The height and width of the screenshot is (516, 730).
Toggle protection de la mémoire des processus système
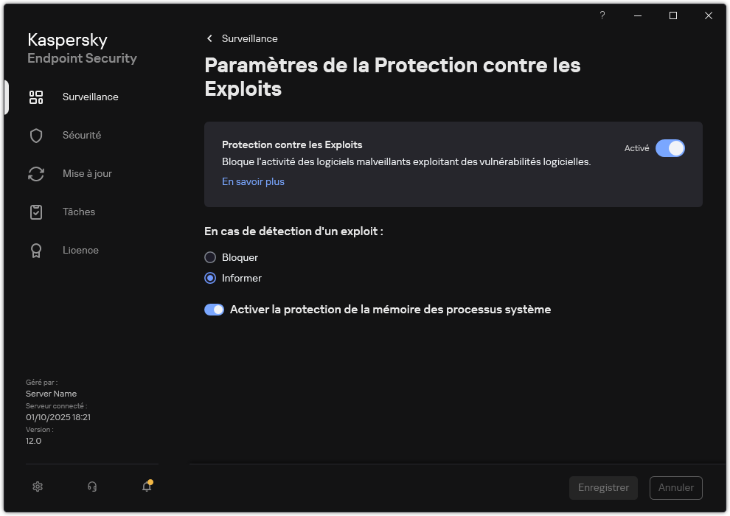(x=214, y=309)
